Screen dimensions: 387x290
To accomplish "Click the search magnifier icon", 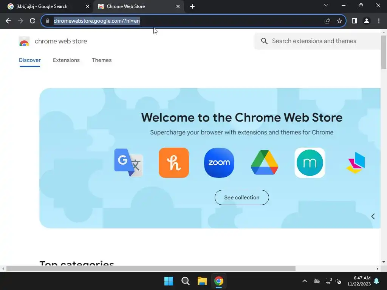I will click(x=264, y=41).
